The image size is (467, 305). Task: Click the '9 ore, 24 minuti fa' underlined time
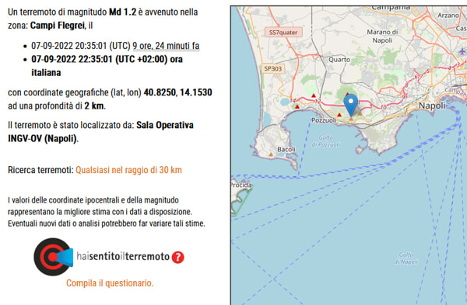click(166, 46)
